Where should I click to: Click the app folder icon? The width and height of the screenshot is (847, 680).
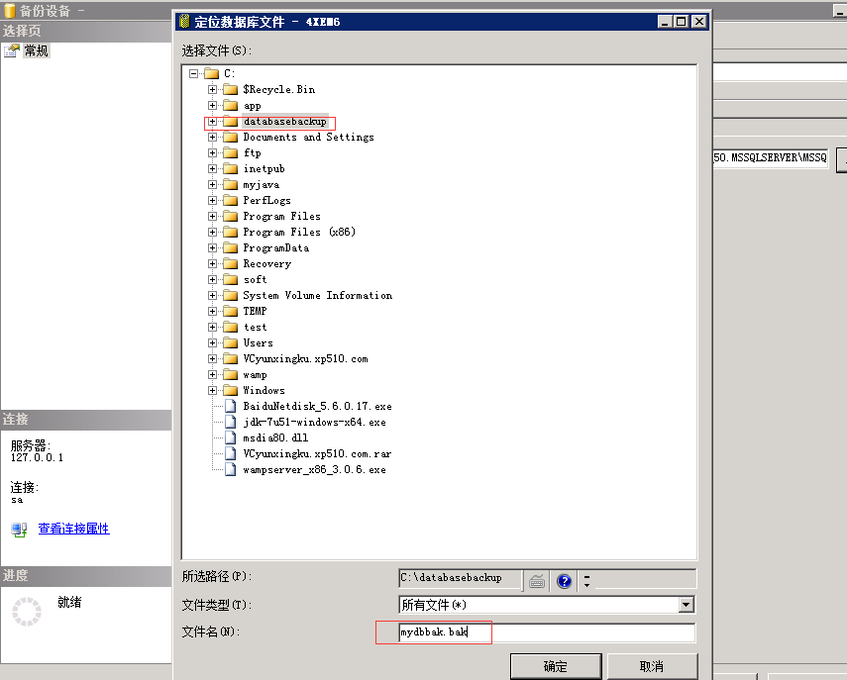point(231,105)
